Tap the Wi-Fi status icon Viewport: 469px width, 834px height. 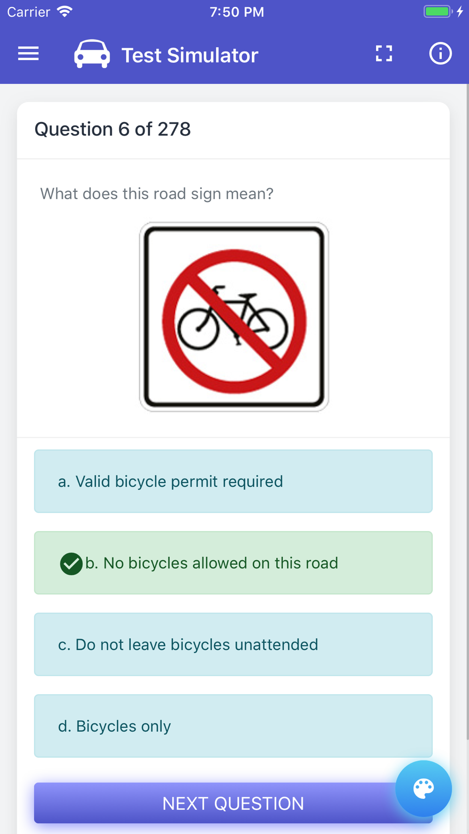(x=65, y=11)
